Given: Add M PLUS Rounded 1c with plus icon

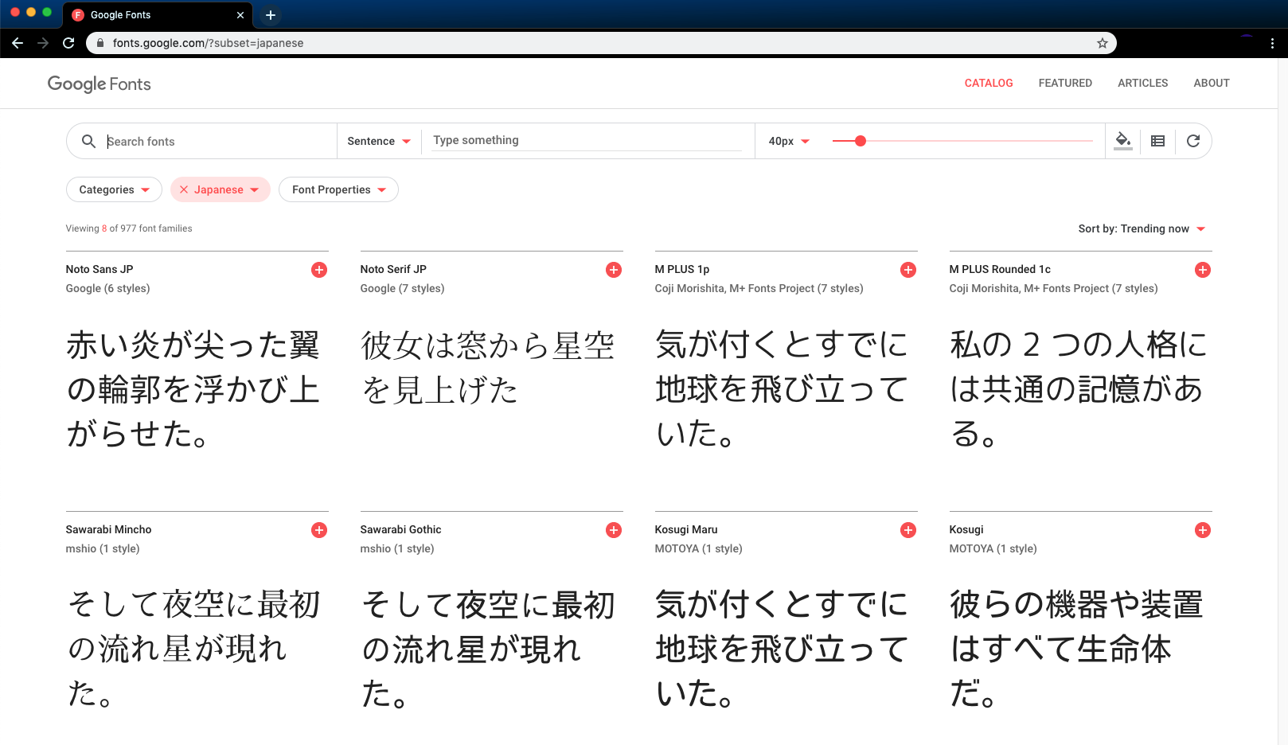Looking at the screenshot, I should 1203,270.
